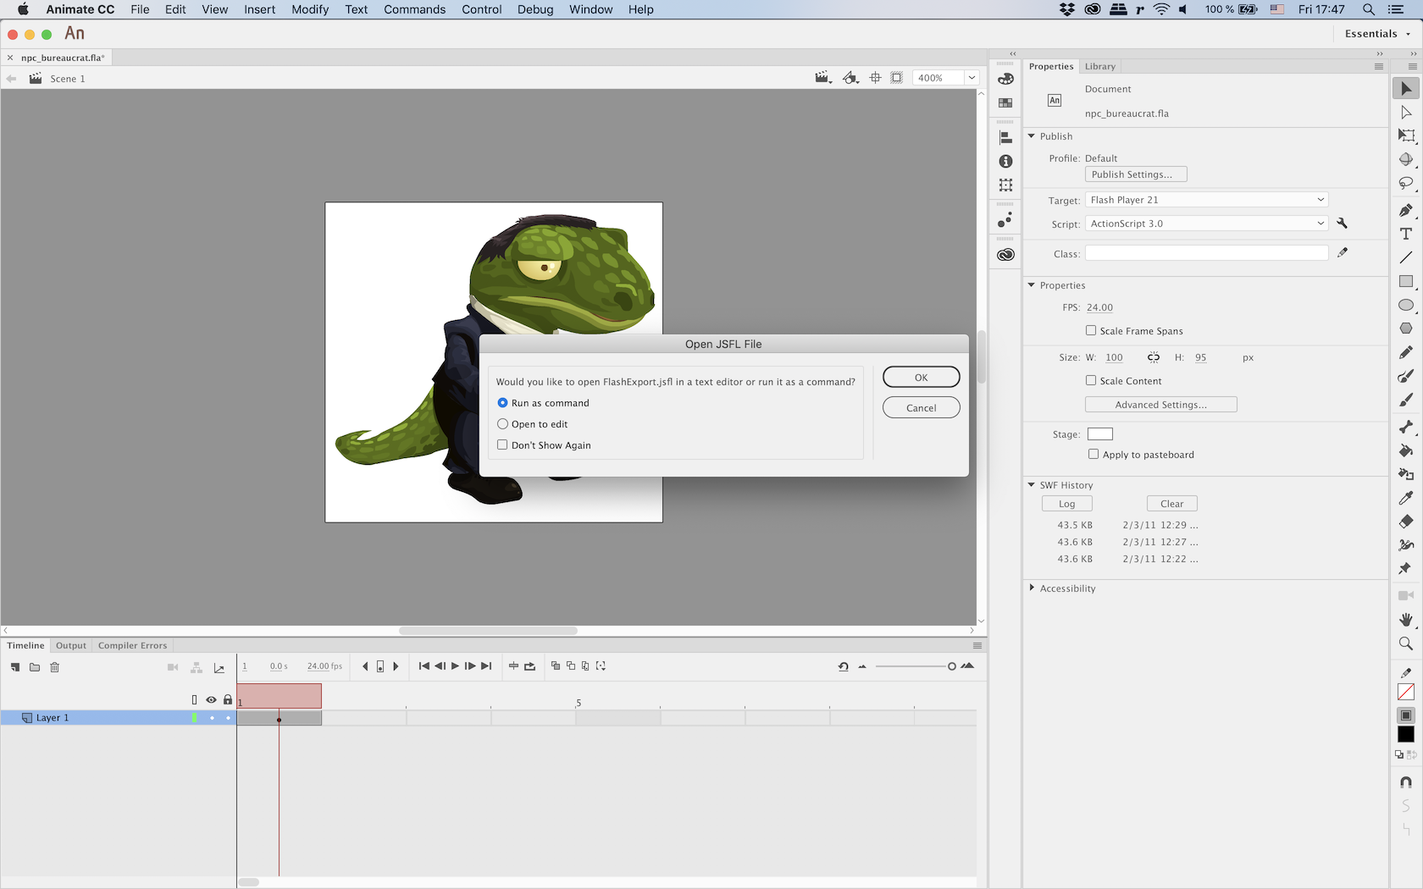Image resolution: width=1423 pixels, height=889 pixels.
Task: Enable the Don't Show Again checkbox
Action: tap(502, 445)
